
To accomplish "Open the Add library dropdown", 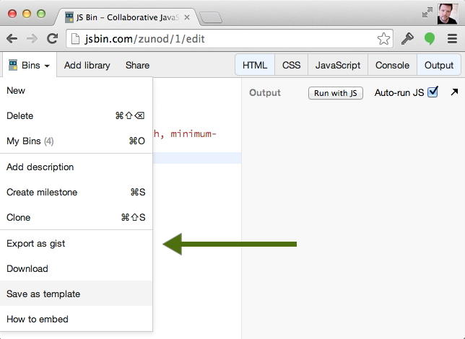I will click(x=87, y=65).
